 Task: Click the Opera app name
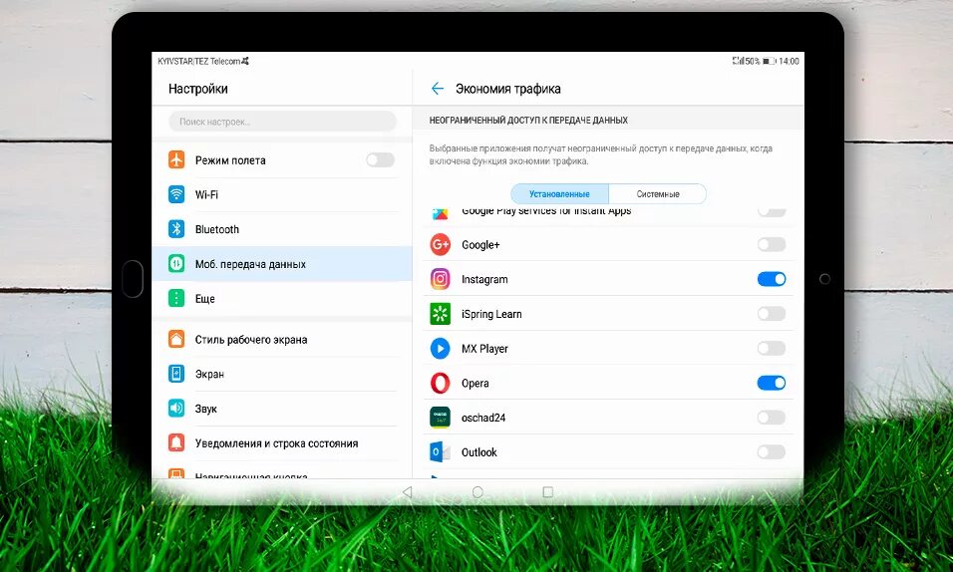(476, 384)
